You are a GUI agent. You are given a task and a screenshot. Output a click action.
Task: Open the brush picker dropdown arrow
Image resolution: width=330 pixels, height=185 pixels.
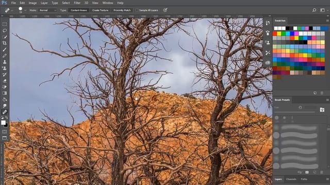(25, 10)
